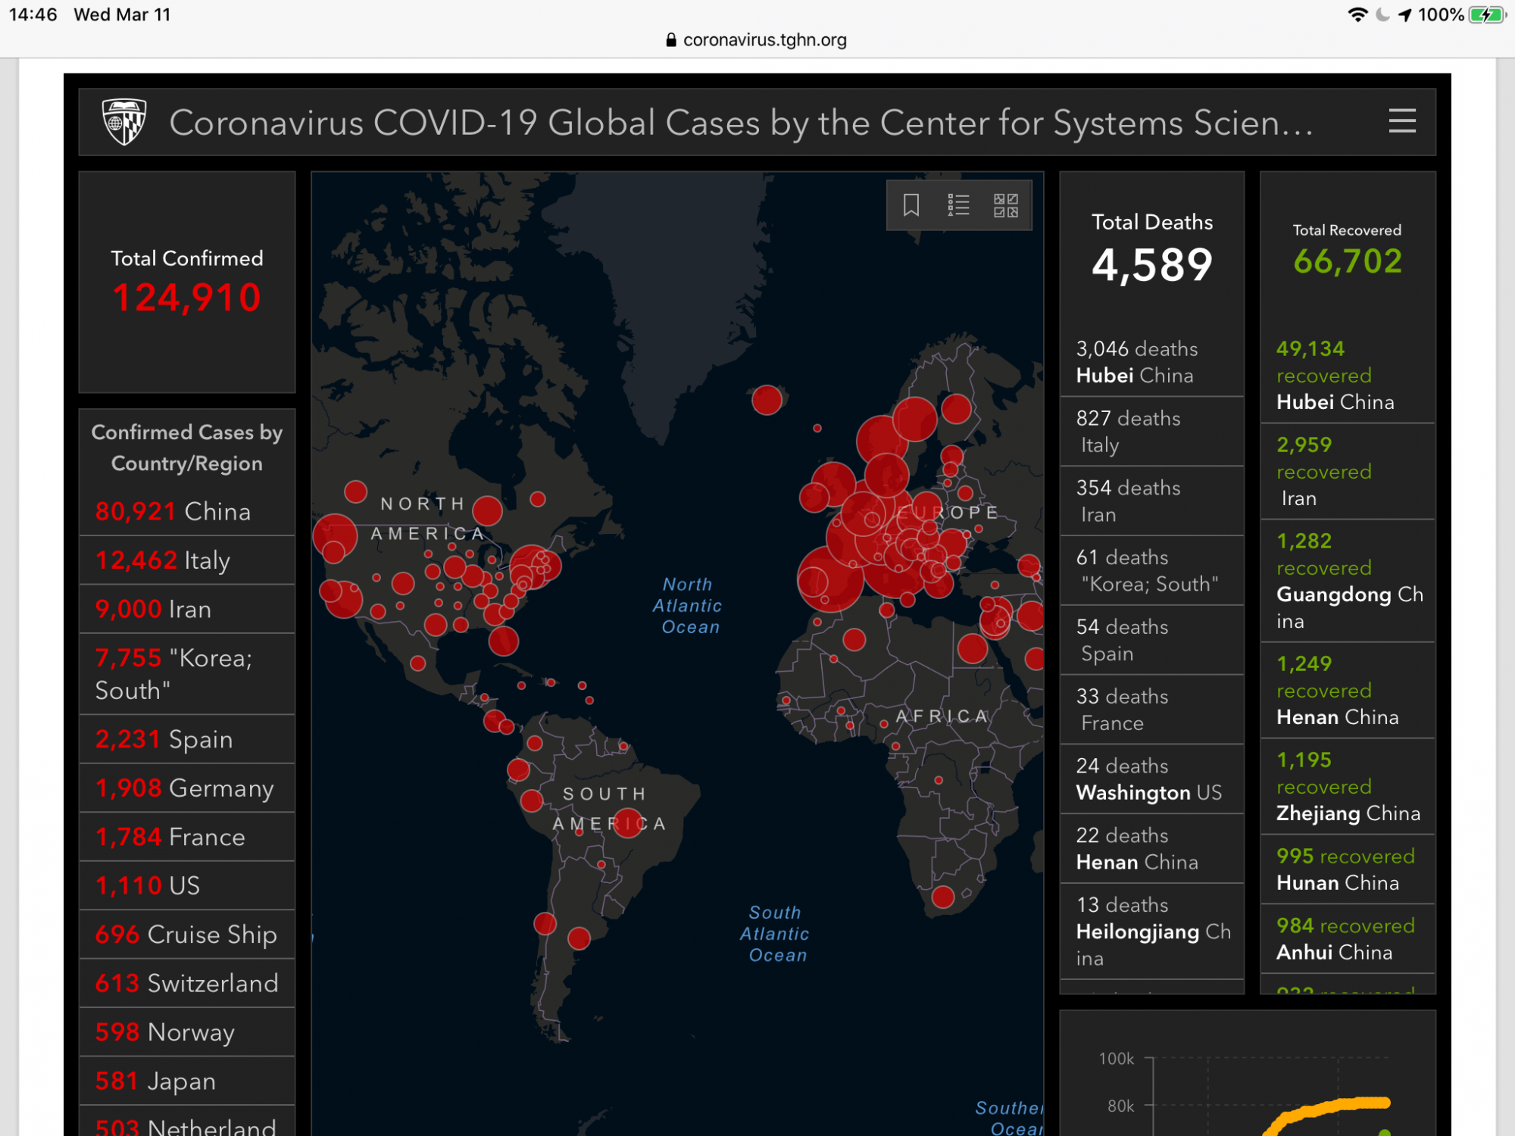The width and height of the screenshot is (1515, 1136).
Task: Open the basemap gallery grid icon
Action: pyautogui.click(x=1005, y=205)
